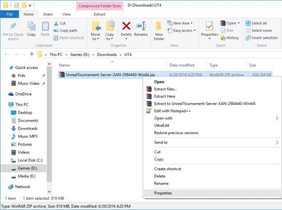
Task: Open the Properties checkmark icon in ribbon
Action: [210, 26]
